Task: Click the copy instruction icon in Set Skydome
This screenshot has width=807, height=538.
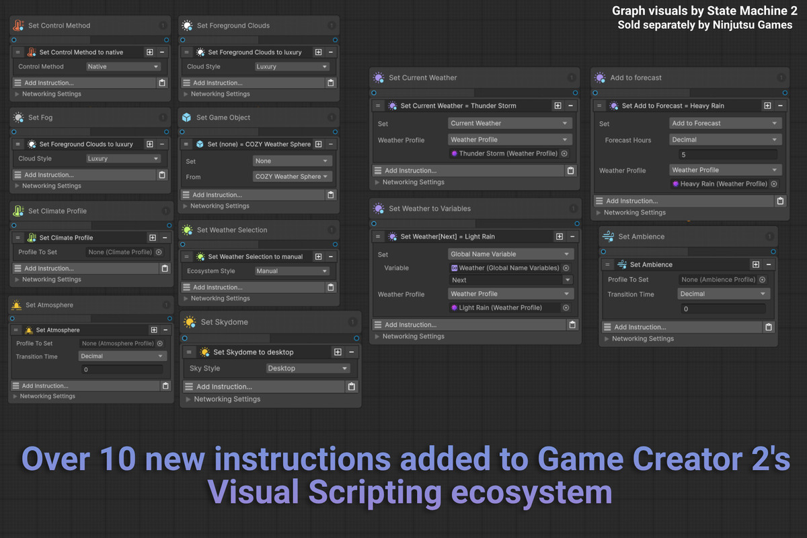Action: (352, 386)
